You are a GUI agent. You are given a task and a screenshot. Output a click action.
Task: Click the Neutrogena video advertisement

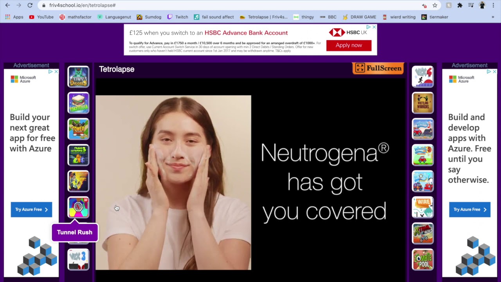(250, 183)
